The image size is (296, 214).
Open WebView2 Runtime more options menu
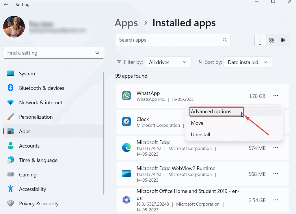(275, 174)
